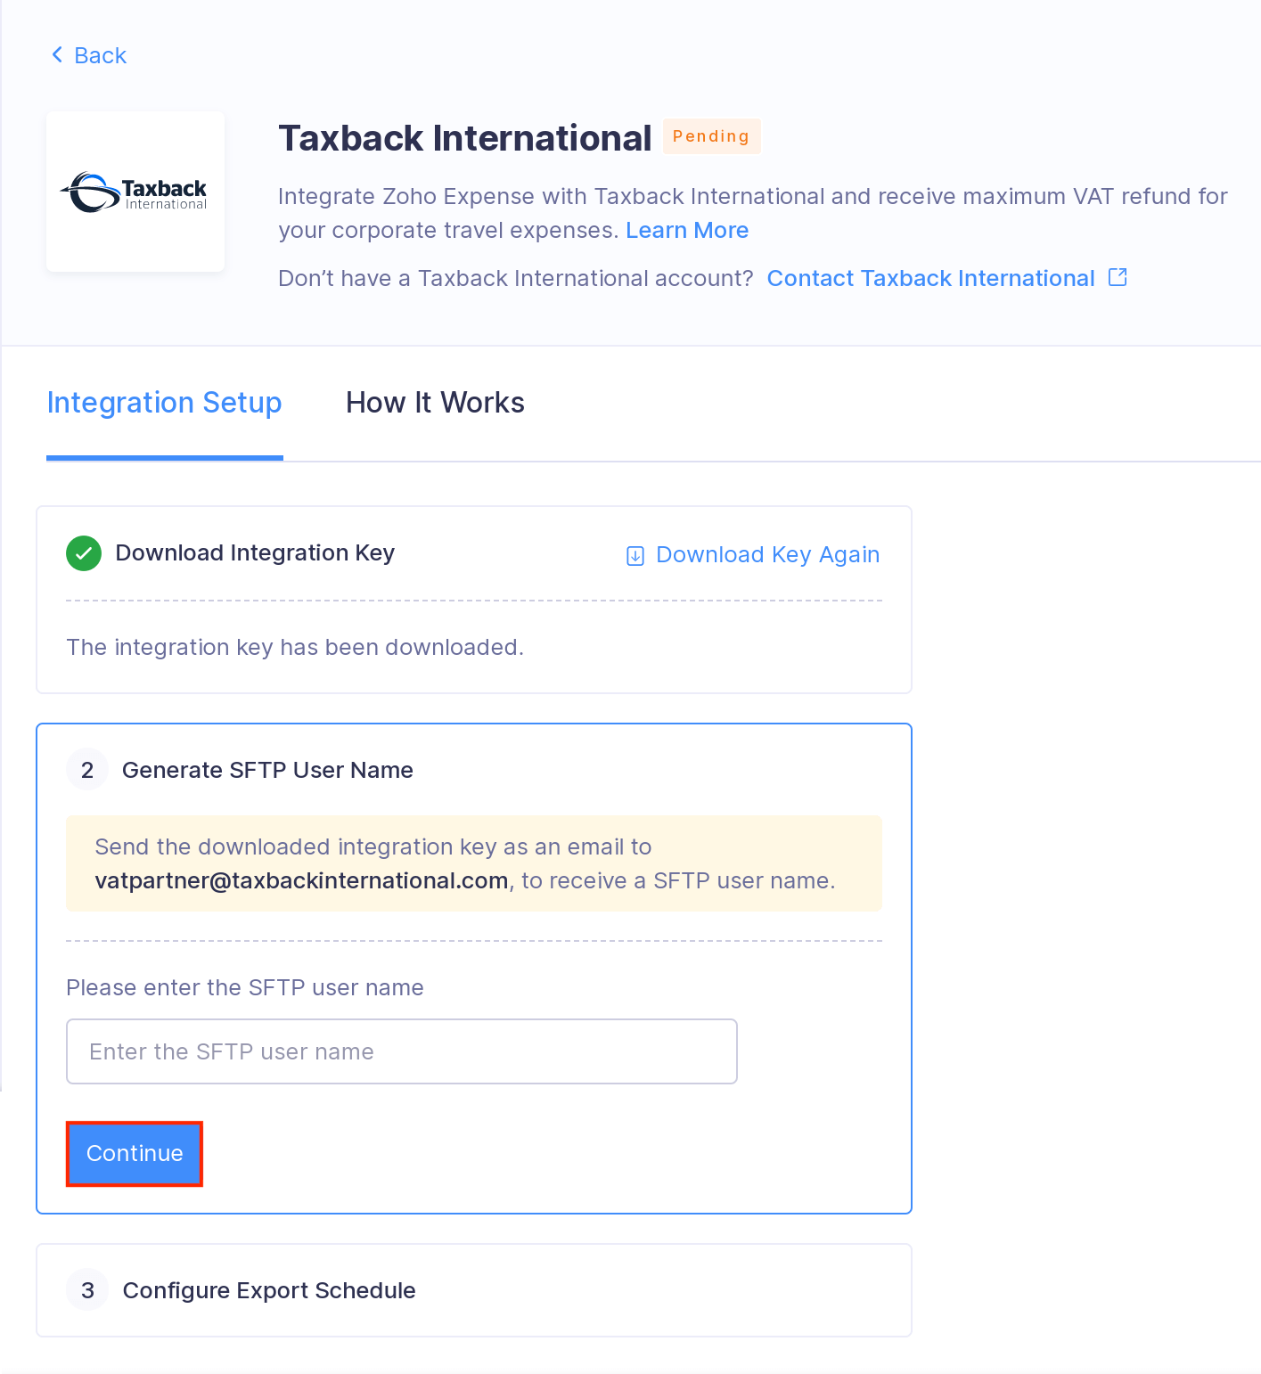Click the download icon beside Download Key Again
The image size is (1261, 1374).
(x=635, y=556)
